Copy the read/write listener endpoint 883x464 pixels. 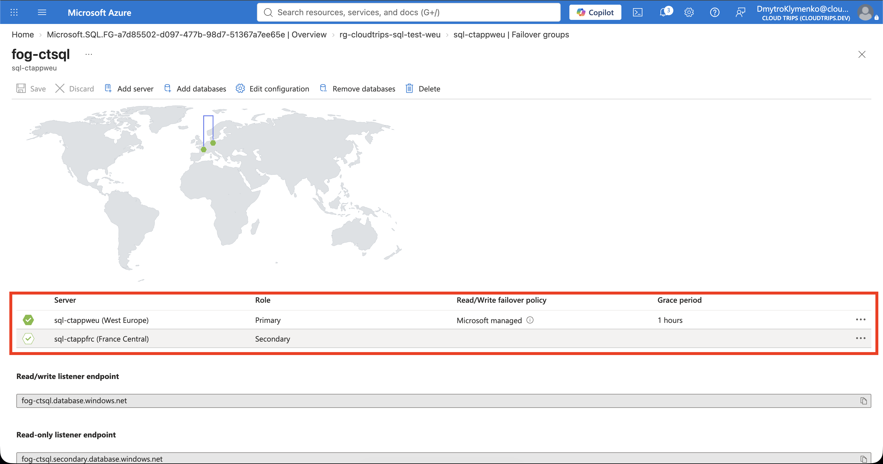[x=863, y=401]
